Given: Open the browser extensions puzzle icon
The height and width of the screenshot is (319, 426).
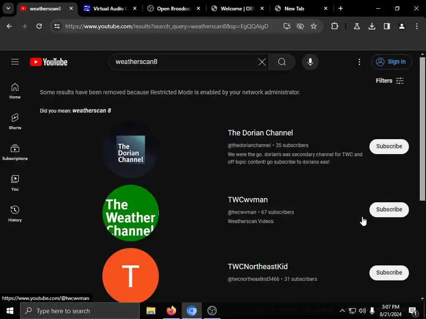Looking at the screenshot, I should [x=335, y=26].
